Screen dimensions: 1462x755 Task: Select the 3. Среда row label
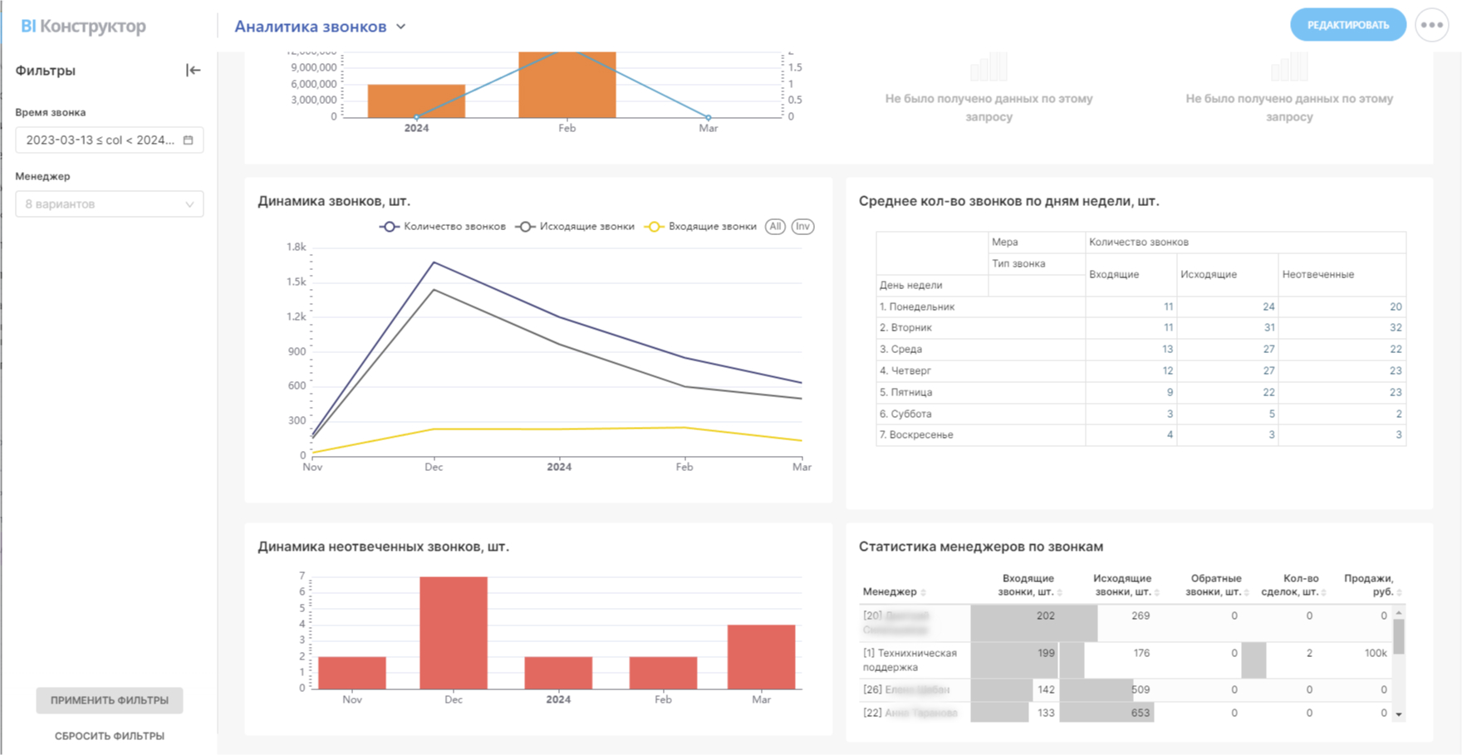coord(900,349)
